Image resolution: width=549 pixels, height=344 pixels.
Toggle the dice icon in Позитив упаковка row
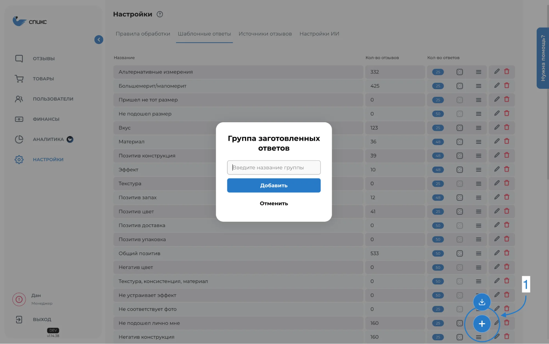click(459, 239)
